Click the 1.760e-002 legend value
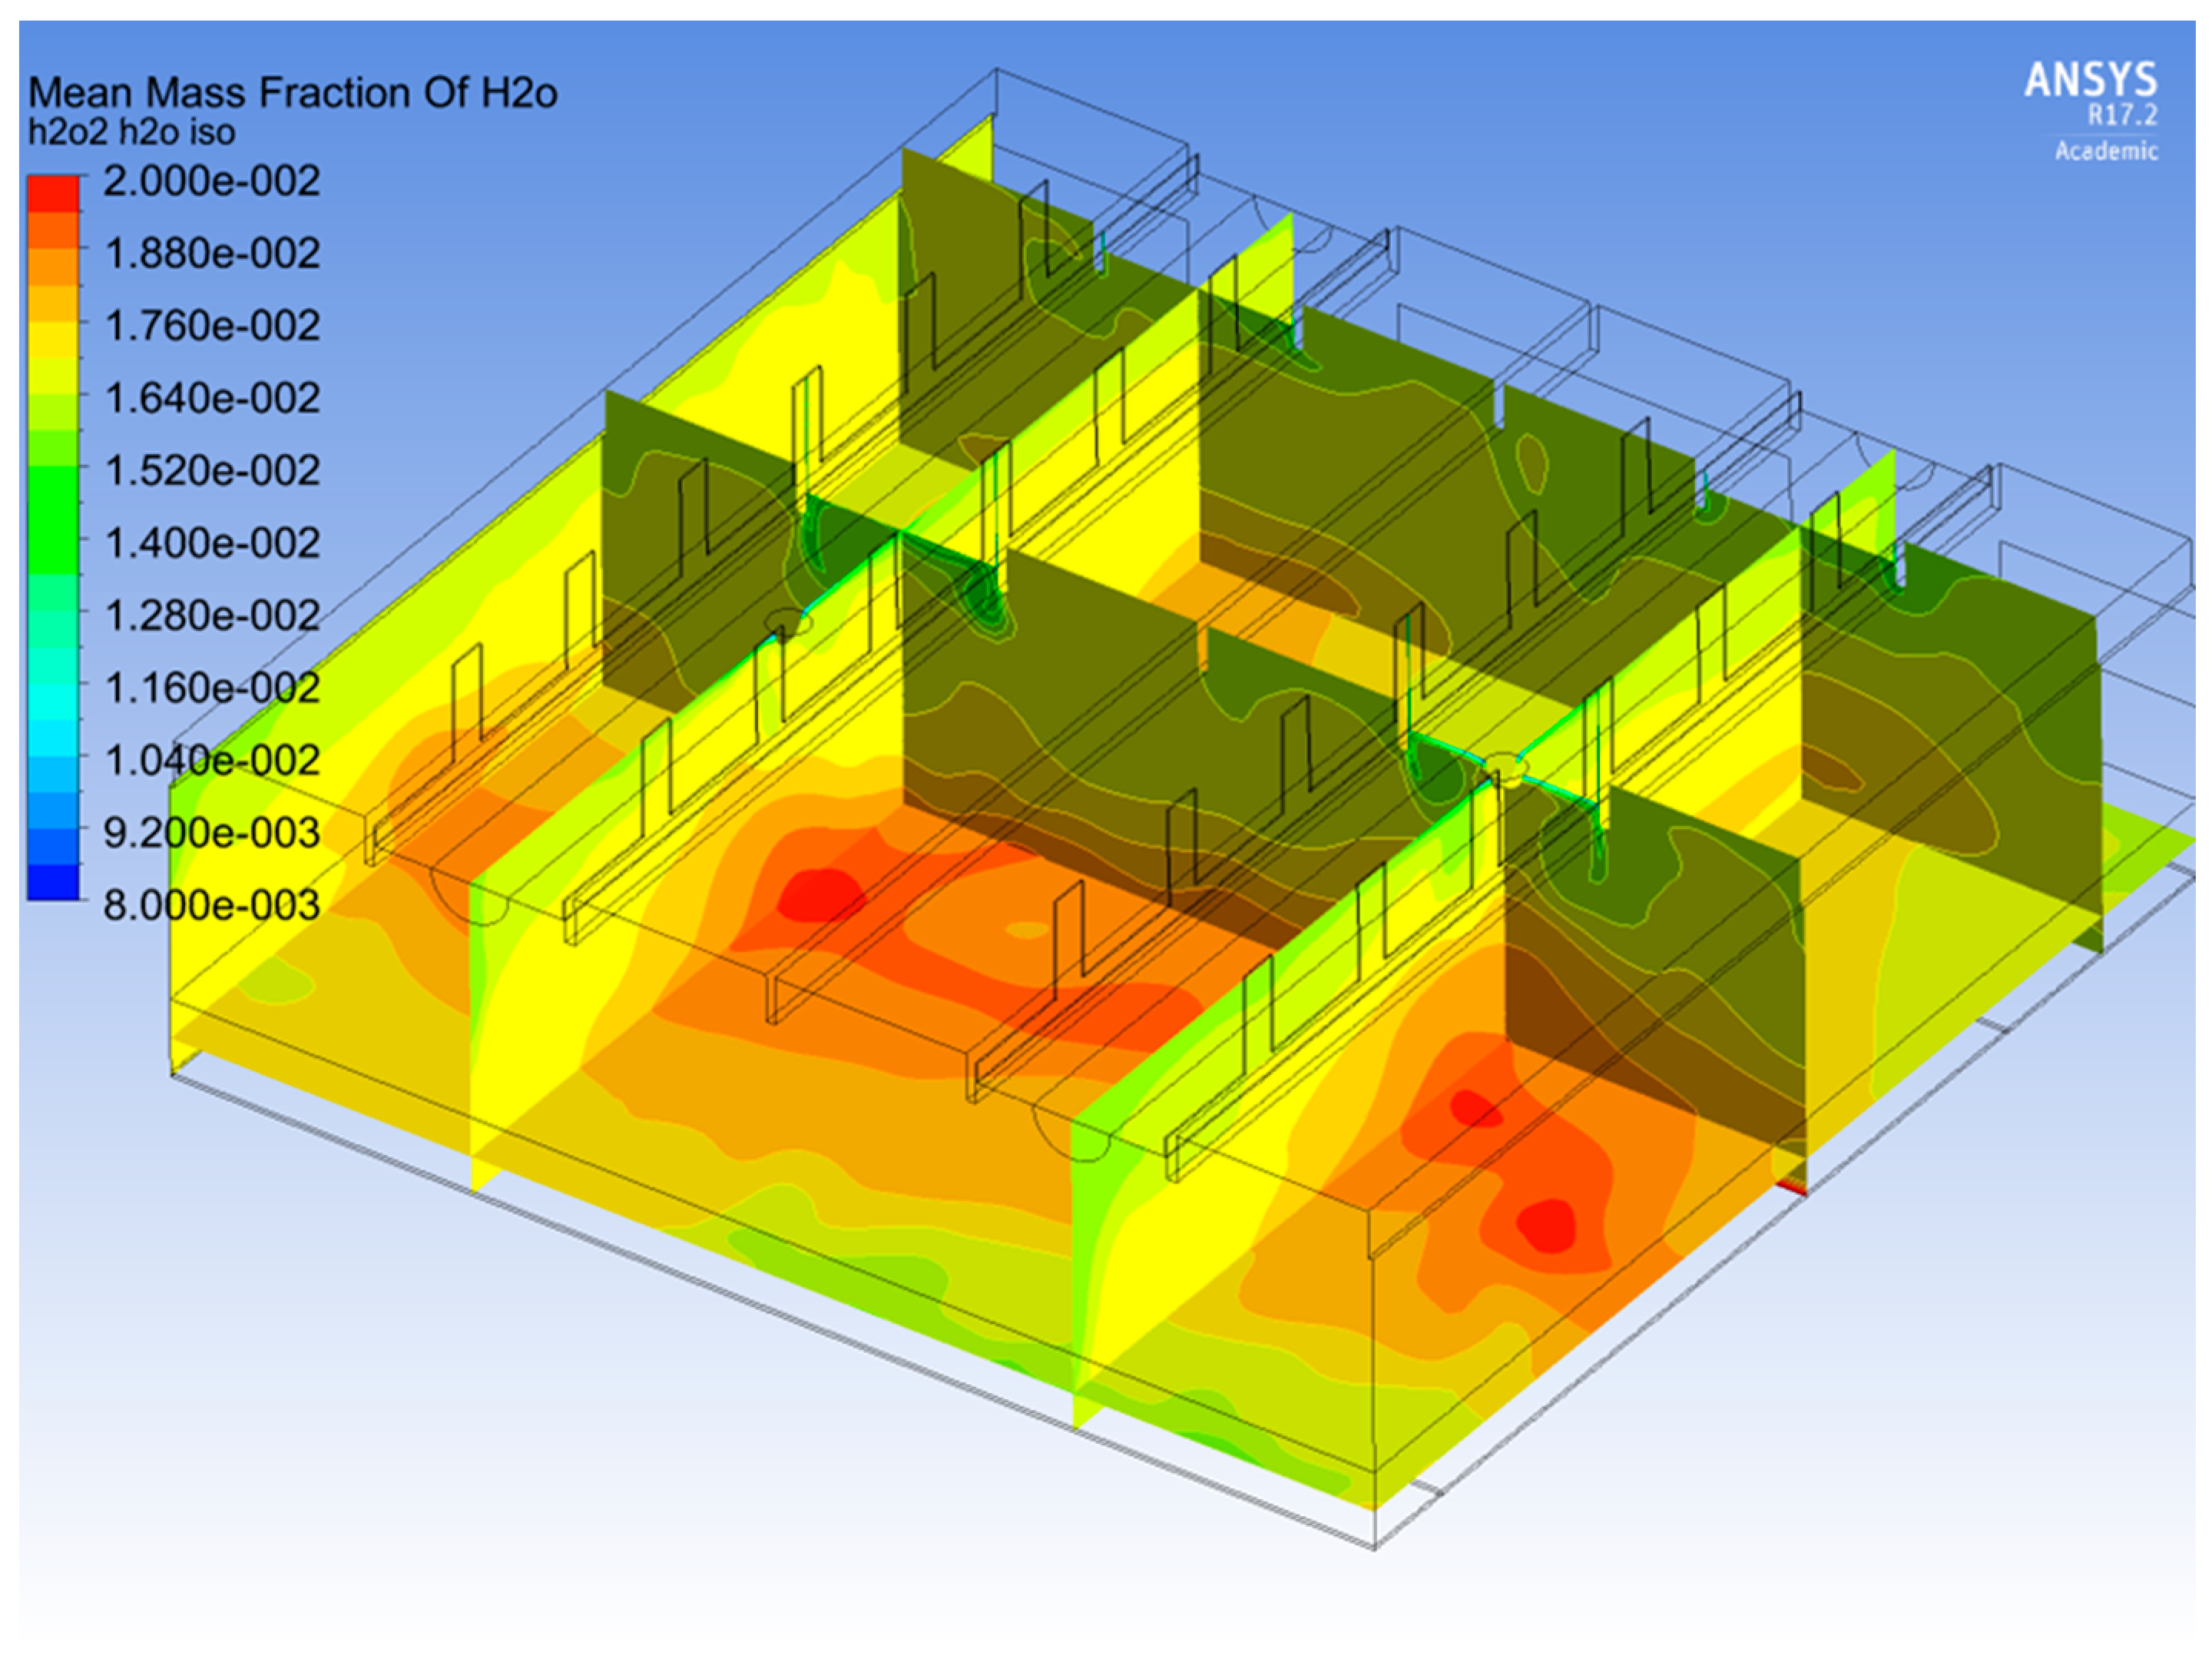This screenshot has height=1672, width=2212. (x=212, y=327)
